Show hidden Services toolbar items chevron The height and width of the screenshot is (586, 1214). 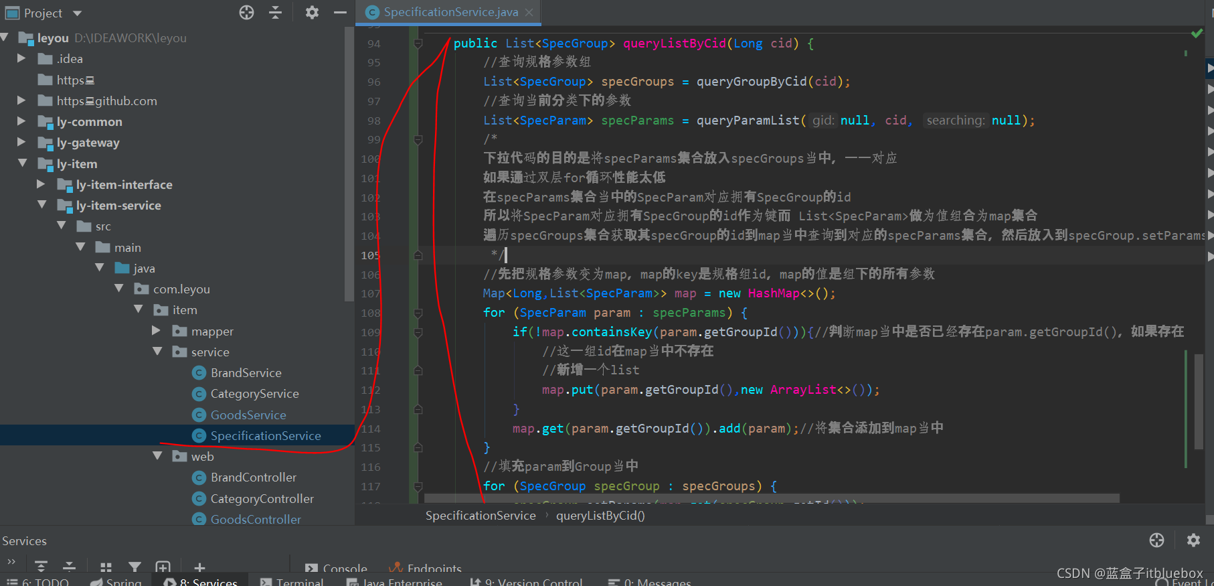[x=11, y=561]
